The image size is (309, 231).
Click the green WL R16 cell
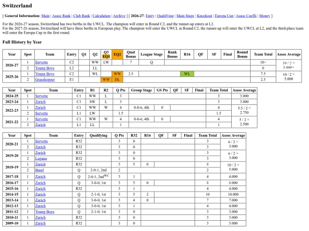tap(187, 74)
